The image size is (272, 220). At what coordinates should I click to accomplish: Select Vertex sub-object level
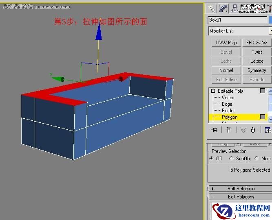click(x=228, y=98)
